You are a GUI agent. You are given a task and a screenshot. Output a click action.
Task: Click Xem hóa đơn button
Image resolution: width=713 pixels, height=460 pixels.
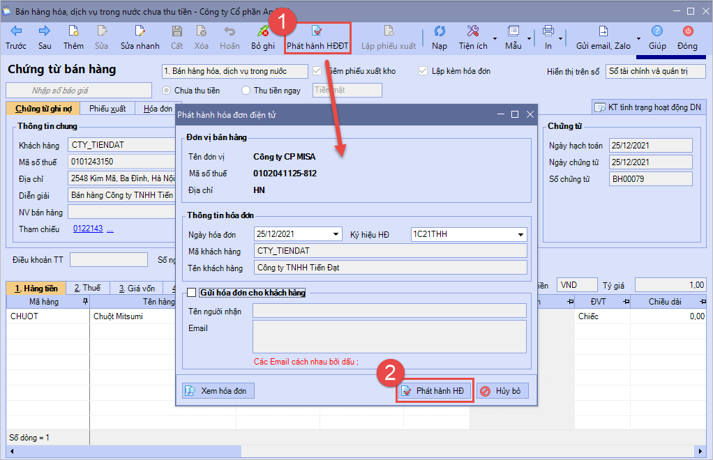click(x=218, y=391)
